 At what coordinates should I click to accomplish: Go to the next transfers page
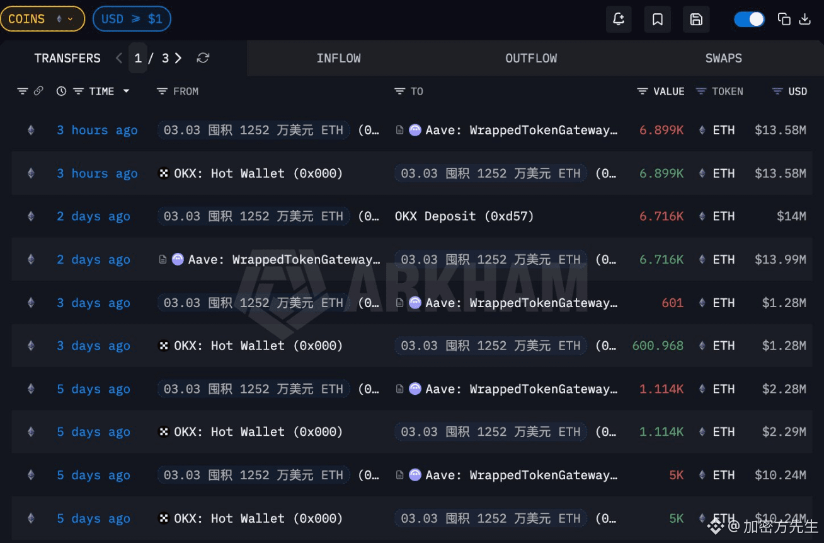[178, 58]
